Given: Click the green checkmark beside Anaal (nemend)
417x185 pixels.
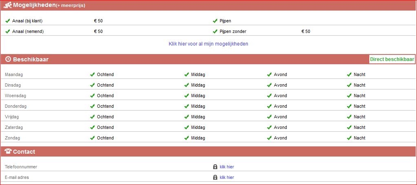Looking at the screenshot, I should pyautogui.click(x=8, y=31).
